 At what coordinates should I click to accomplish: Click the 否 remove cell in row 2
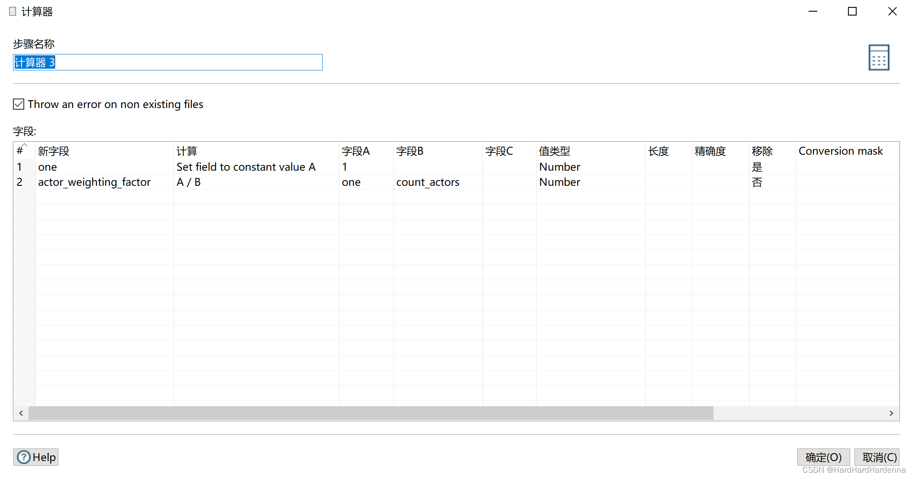[772, 182]
